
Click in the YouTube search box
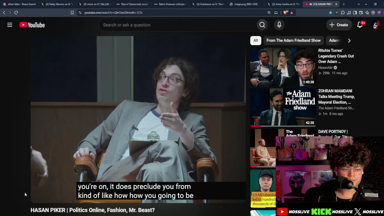pyautogui.click(x=178, y=25)
